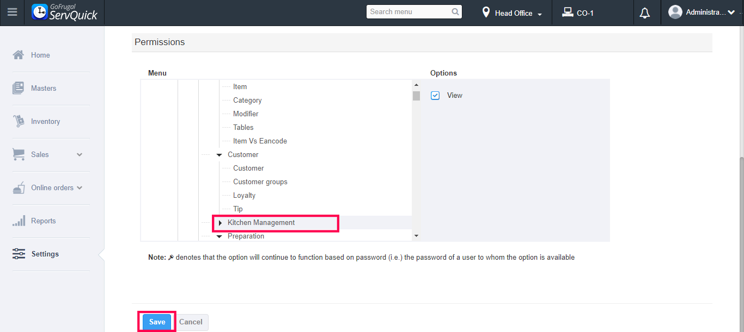Image resolution: width=744 pixels, height=332 pixels.
Task: Click the Inventory sidebar icon
Action: (x=19, y=121)
